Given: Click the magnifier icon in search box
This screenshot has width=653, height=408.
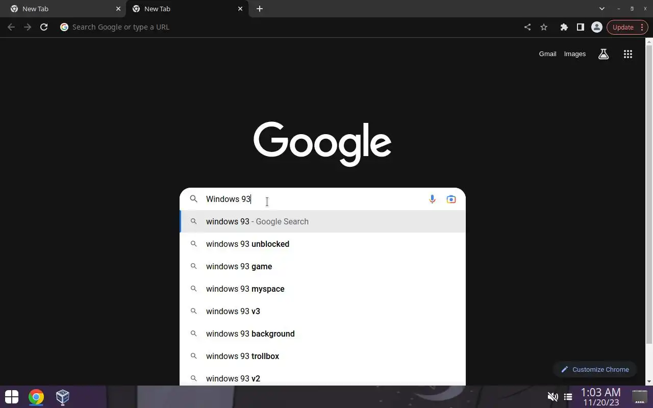Looking at the screenshot, I should 194,199.
